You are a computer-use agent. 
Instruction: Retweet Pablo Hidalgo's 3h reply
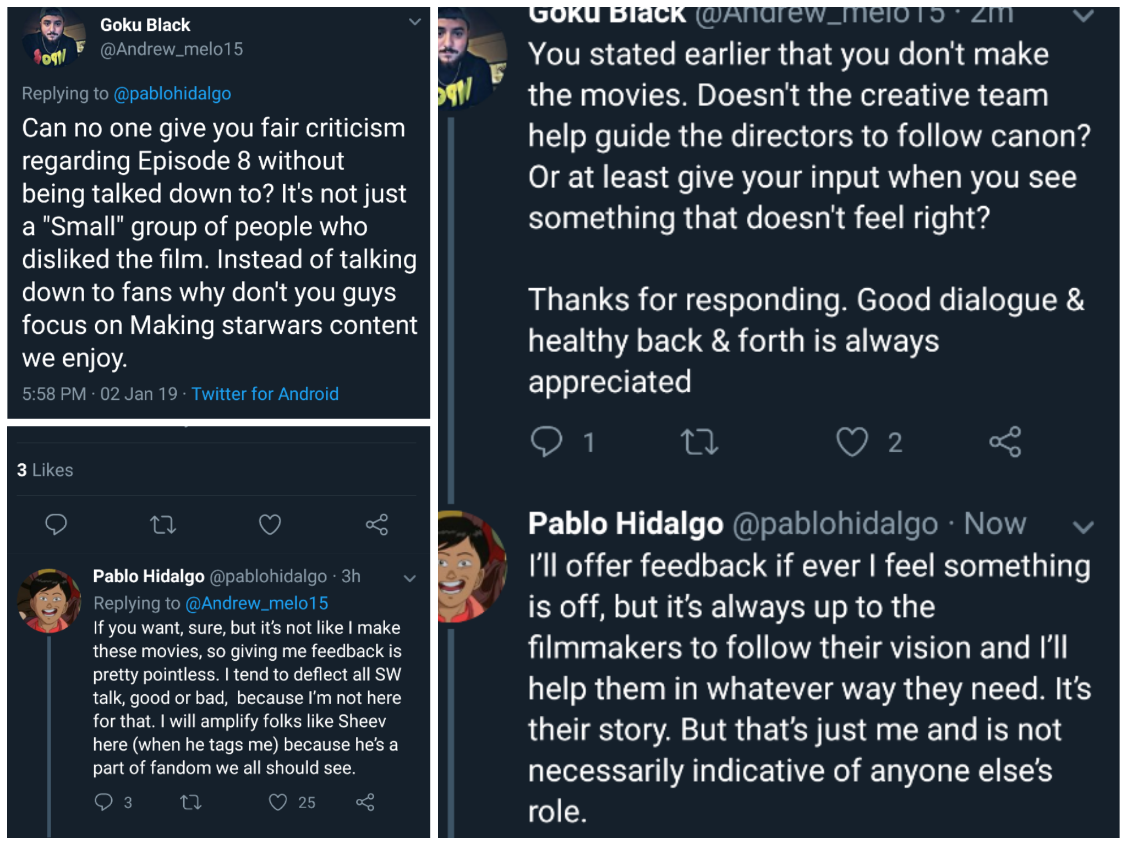point(191,802)
